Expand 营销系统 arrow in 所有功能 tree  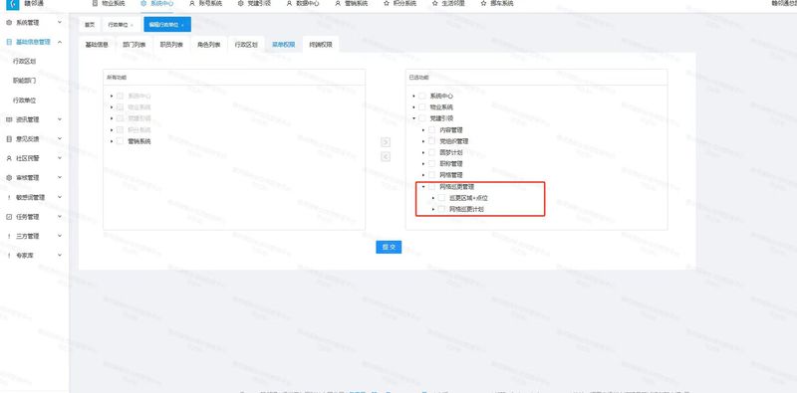112,141
